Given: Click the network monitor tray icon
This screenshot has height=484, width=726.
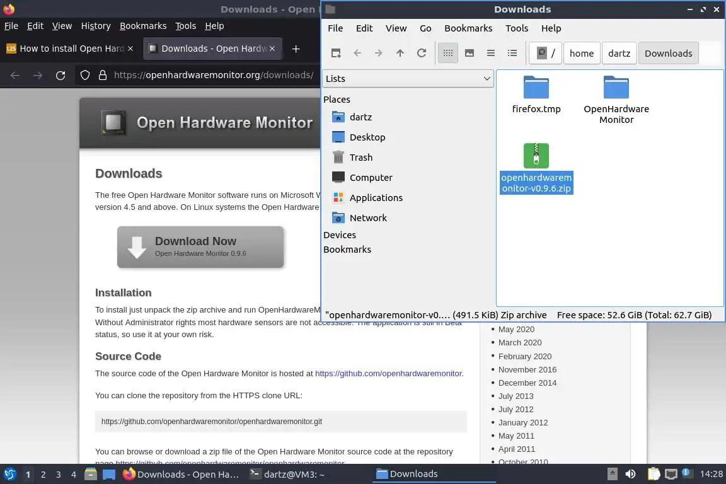Looking at the screenshot, I should [671, 474].
